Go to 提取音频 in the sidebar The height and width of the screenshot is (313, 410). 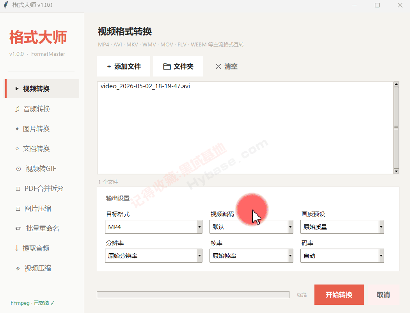click(42, 248)
